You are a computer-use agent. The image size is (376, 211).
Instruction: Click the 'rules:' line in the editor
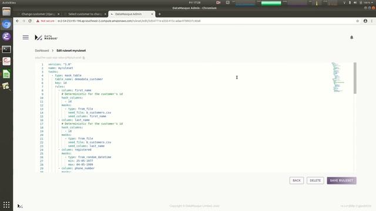coord(60,87)
